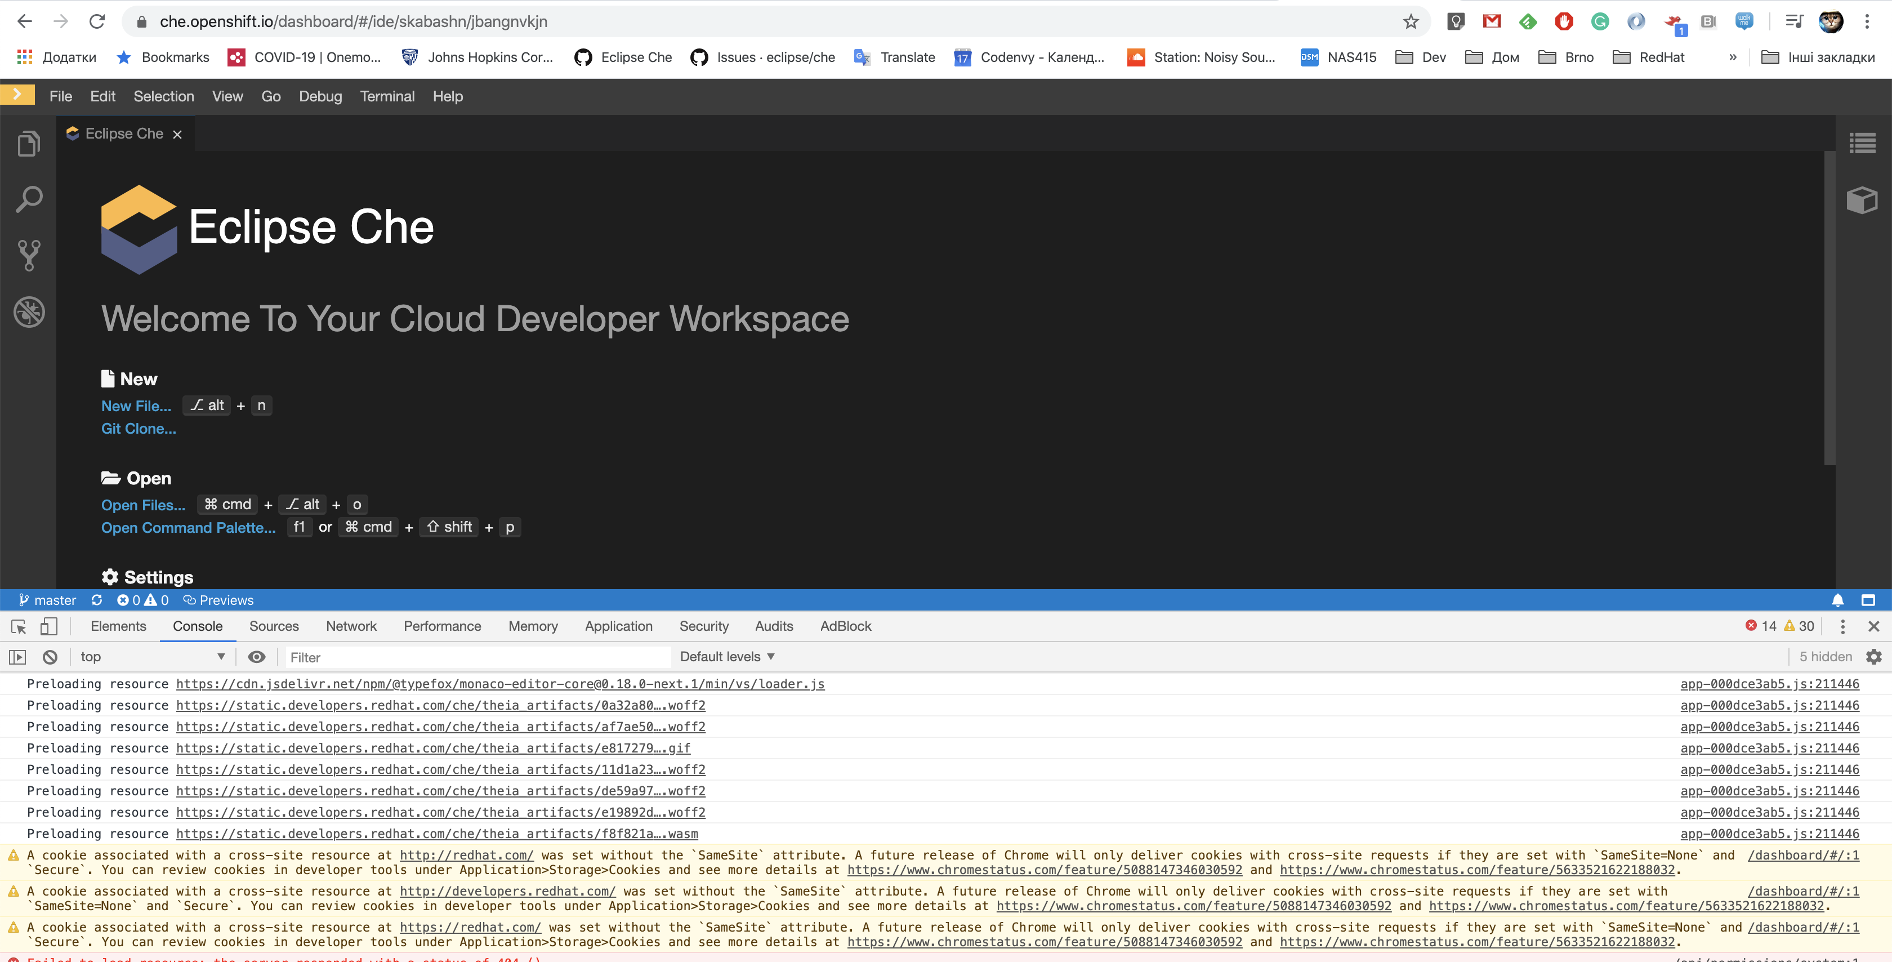Toggle the device toolbar in DevTools
The image size is (1892, 962).
(48, 626)
